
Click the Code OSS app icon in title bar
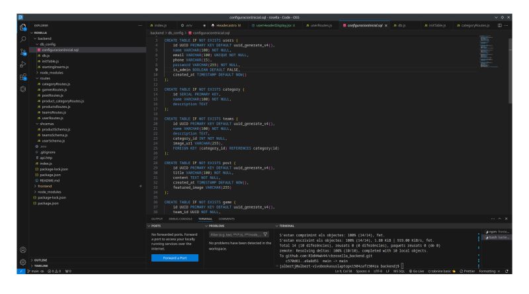[x=20, y=17]
